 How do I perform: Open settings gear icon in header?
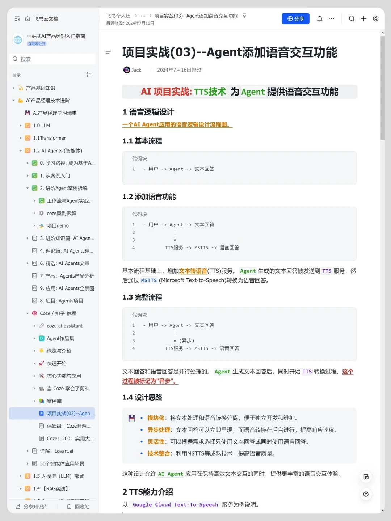tap(376, 19)
